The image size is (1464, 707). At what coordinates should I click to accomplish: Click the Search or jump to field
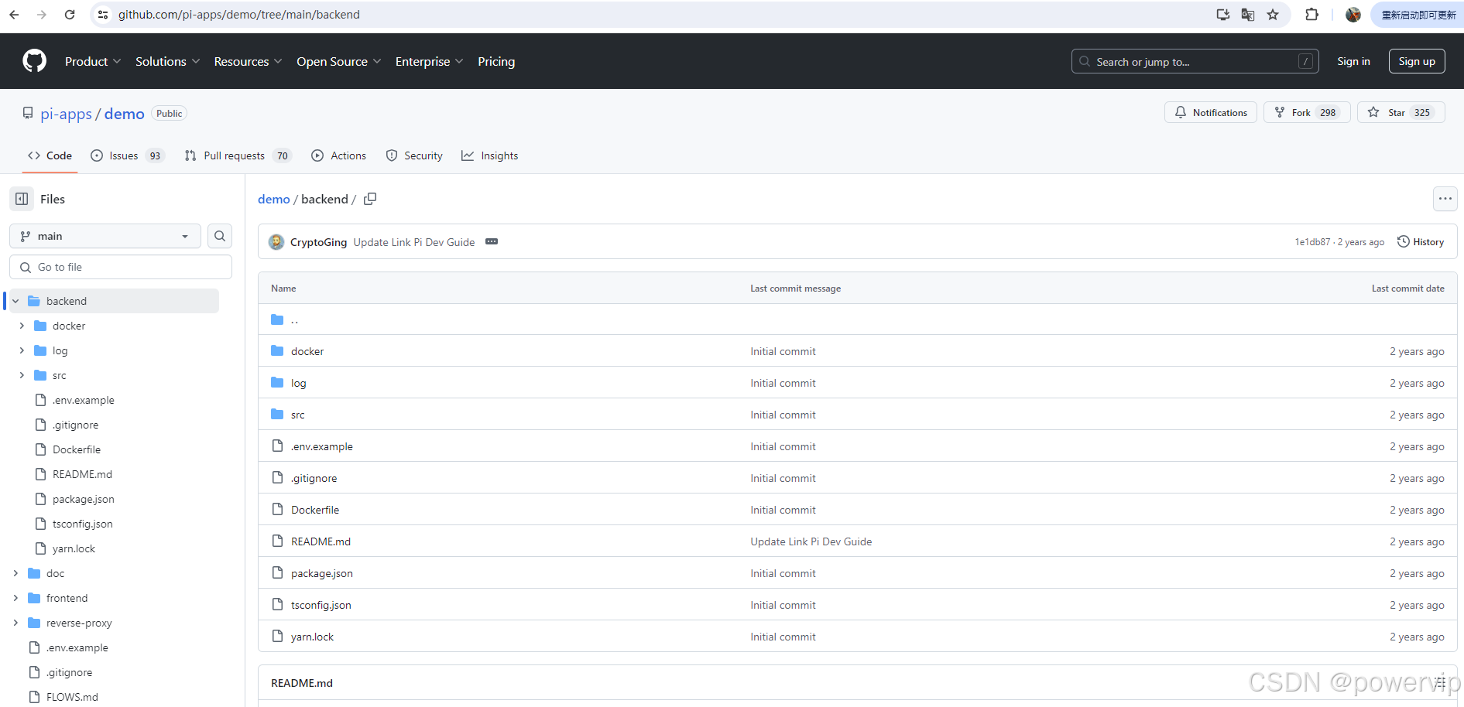tap(1195, 61)
